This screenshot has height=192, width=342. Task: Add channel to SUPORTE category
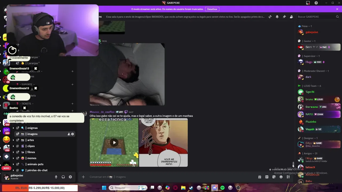pos(72,85)
